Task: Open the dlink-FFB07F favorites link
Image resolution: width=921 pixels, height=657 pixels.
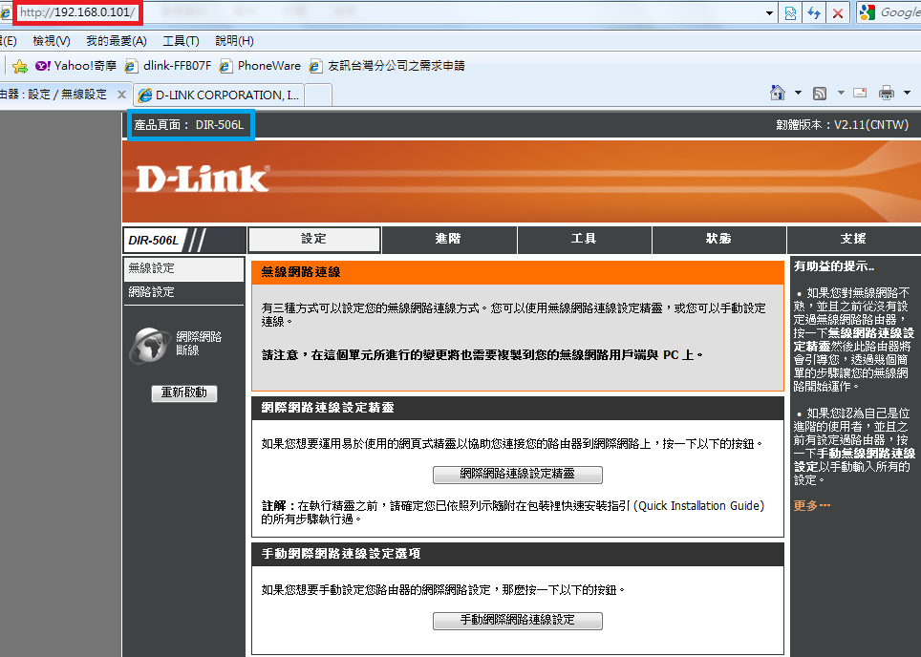Action: tap(168, 66)
